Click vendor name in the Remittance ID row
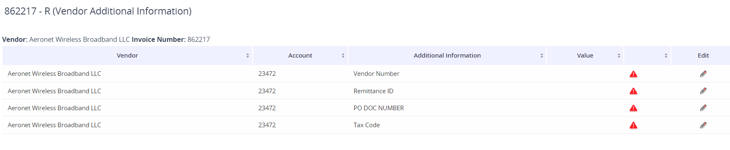Image resolution: width=730 pixels, height=150 pixels. coord(55,91)
